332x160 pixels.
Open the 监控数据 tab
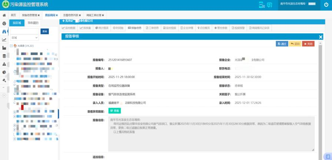69,28
